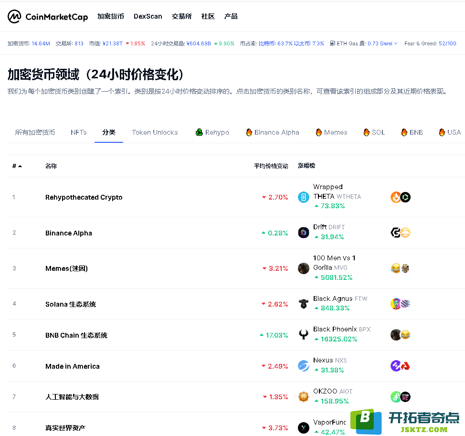Viewport: 465px width, 436px height.
Task: Open the BNB hot shortcut
Action: (412, 132)
